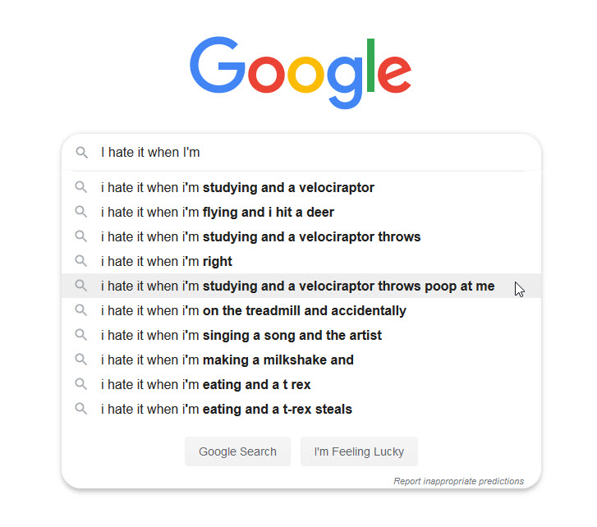
Task: Click magnifier icon beside 't-rex steals' suggestion
Action: [x=81, y=409]
